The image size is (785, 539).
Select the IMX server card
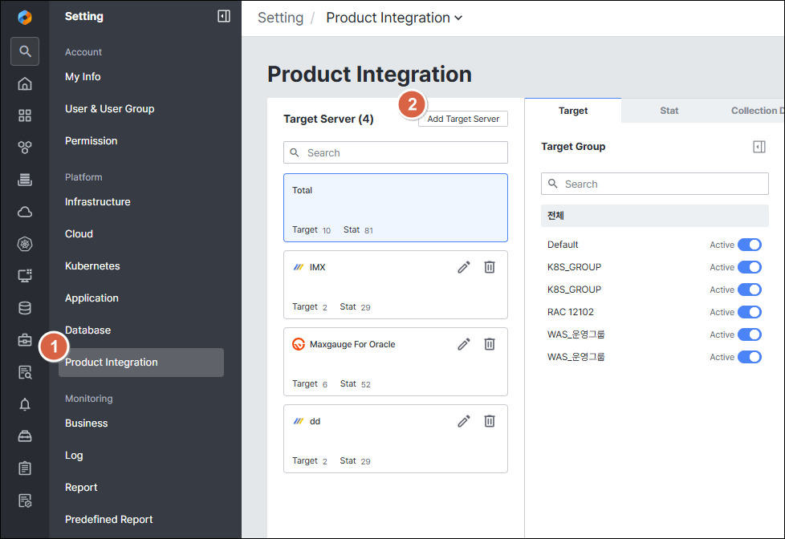pyautogui.click(x=396, y=285)
